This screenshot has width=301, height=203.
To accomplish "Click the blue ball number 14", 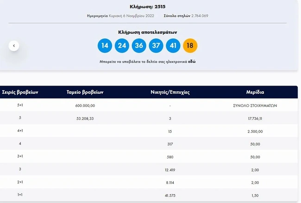I will (x=105, y=46).
